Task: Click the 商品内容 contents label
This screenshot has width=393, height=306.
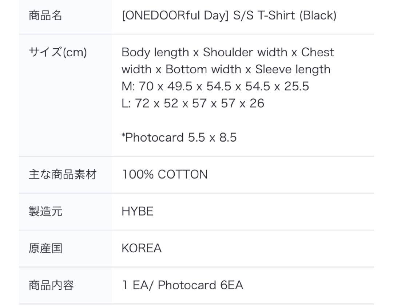Action: click(51, 286)
